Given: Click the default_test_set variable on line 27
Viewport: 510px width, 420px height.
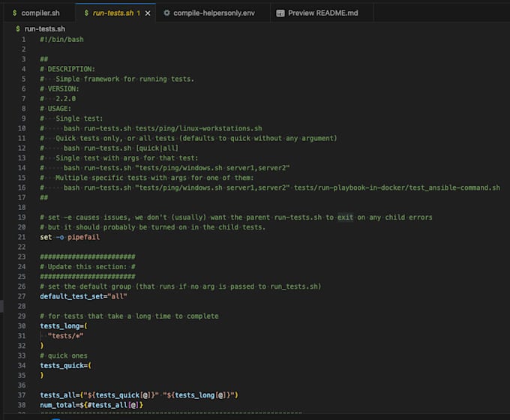Looking at the screenshot, I should click(71, 296).
